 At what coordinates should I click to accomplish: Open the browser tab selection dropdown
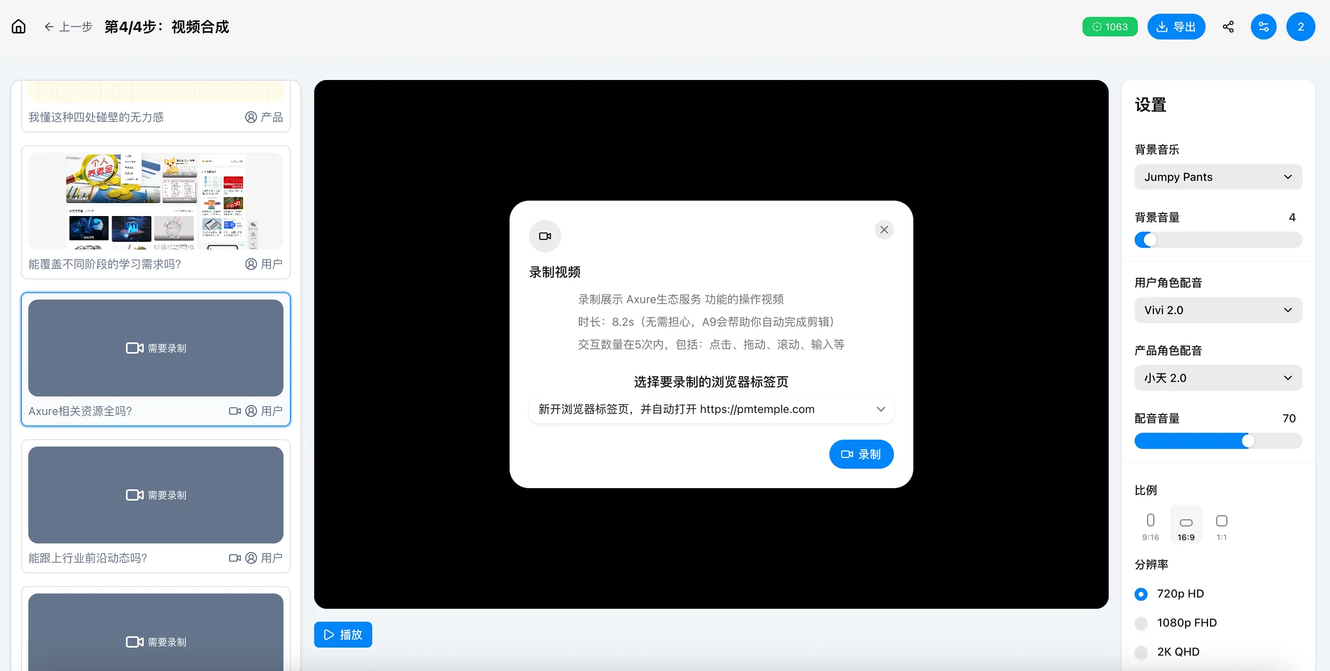711,409
